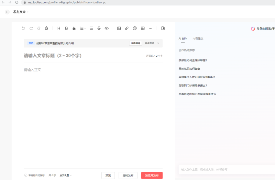
Task: Toggle bold formatting with B icon
Action: pyautogui.click(x=66, y=28)
